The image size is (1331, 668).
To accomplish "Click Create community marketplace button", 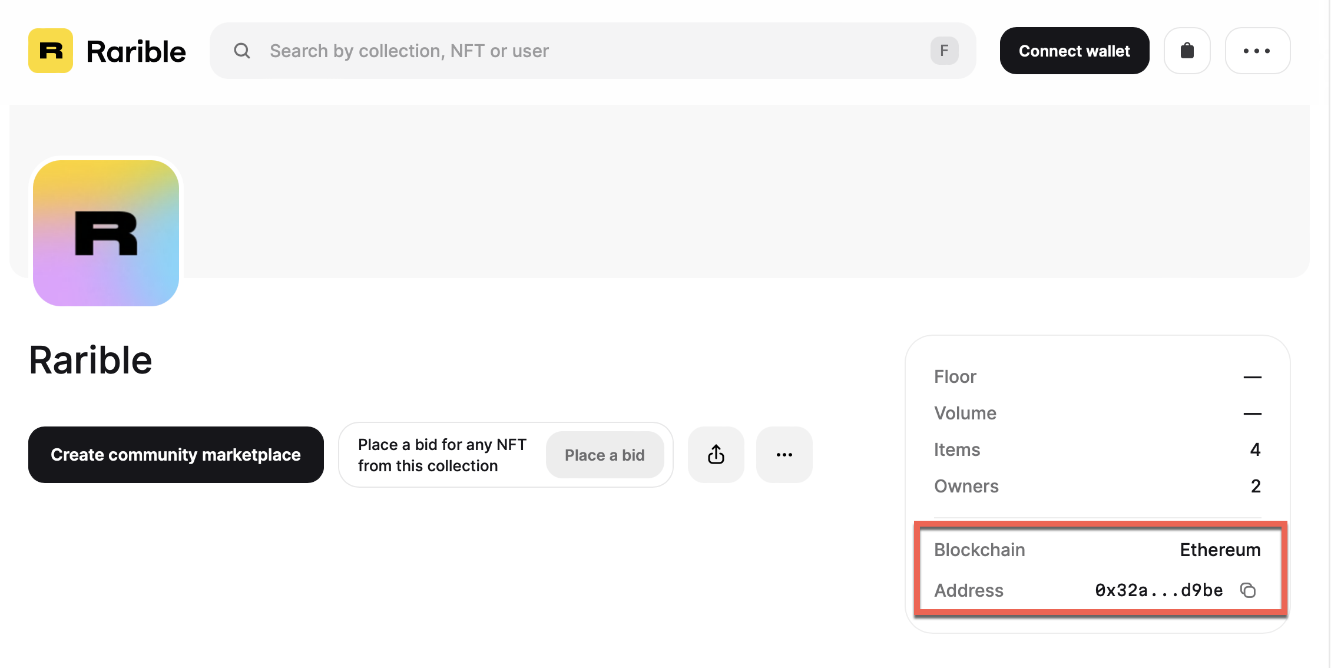I will click(x=176, y=455).
